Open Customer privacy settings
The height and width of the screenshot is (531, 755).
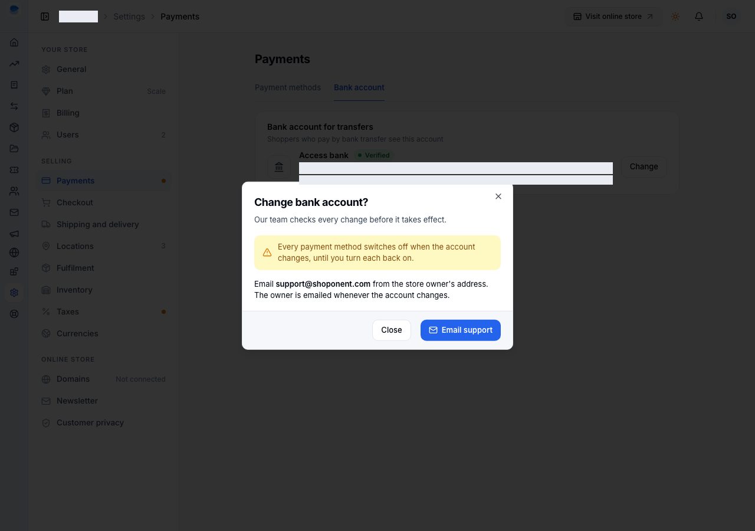point(104,422)
